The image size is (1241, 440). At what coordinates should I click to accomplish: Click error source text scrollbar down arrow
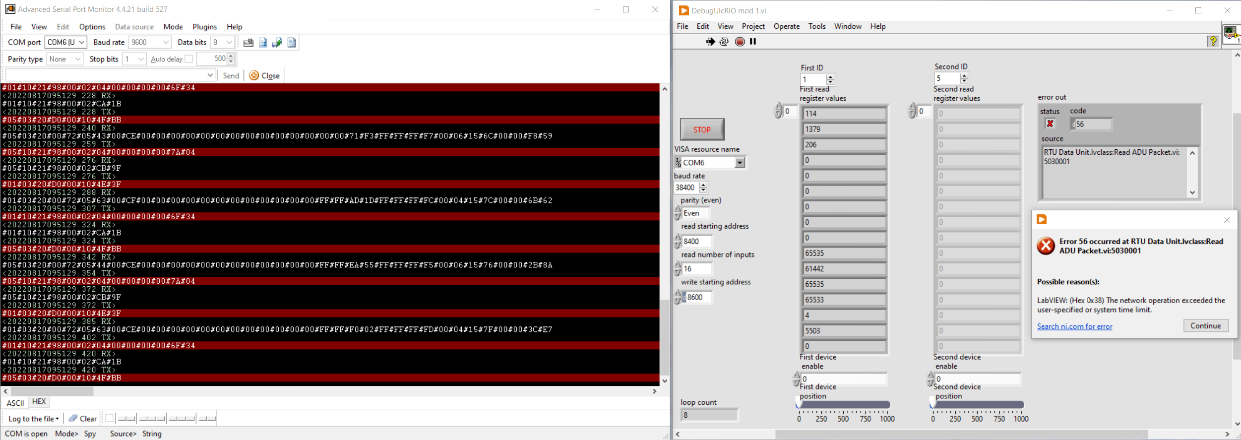[1192, 192]
